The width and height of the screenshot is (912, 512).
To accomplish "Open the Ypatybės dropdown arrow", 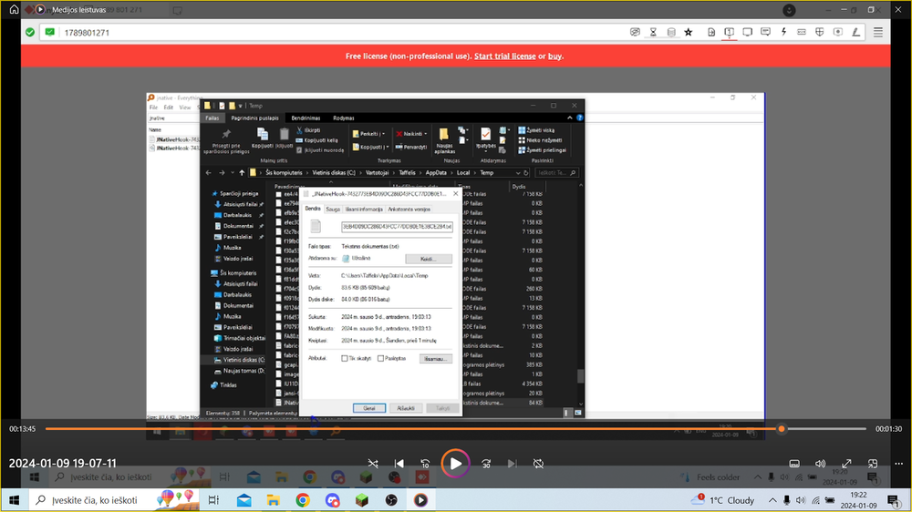I will pos(486,152).
